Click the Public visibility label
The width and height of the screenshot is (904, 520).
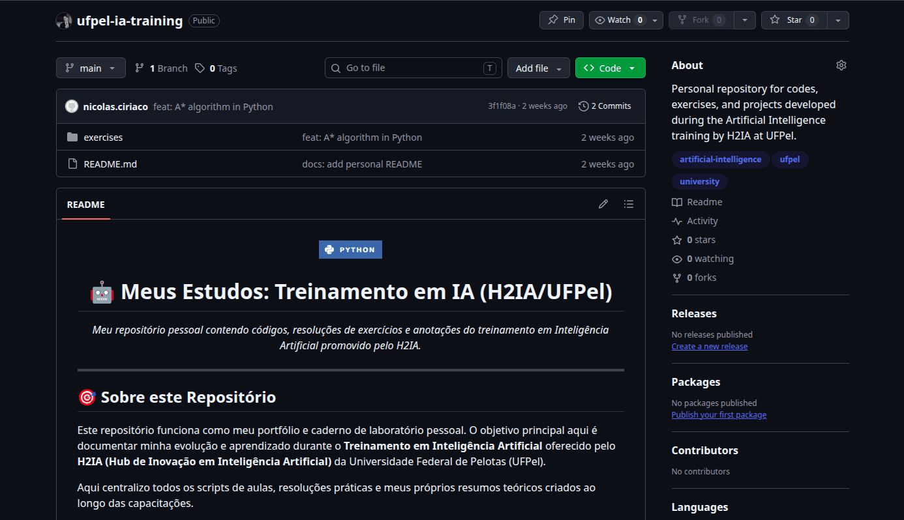pyautogui.click(x=204, y=21)
